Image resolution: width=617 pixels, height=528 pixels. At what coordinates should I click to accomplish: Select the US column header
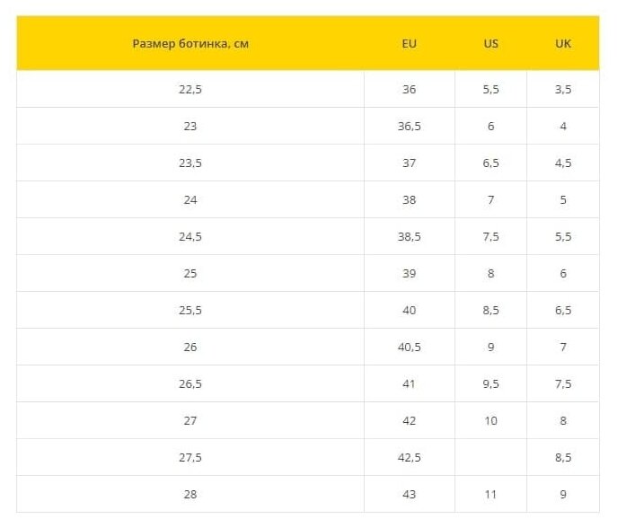[x=490, y=43]
